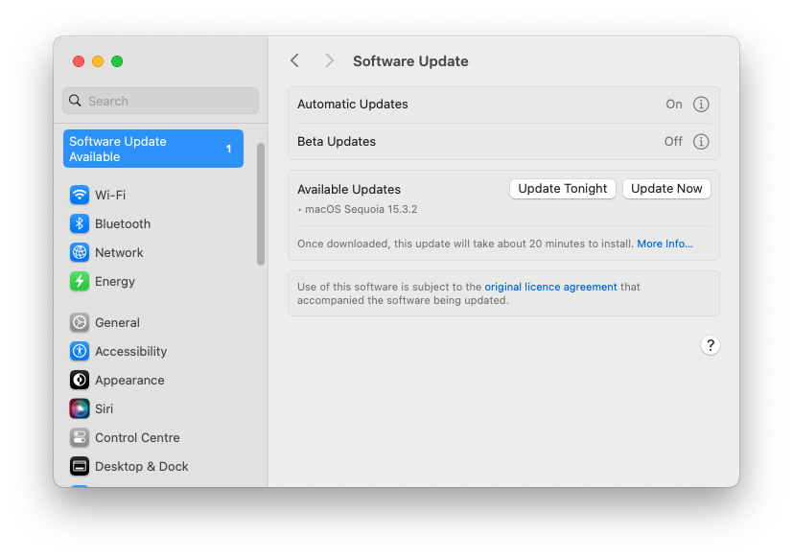Open Beta Updates info options
Viewport: 793px width, 558px height.
point(701,141)
